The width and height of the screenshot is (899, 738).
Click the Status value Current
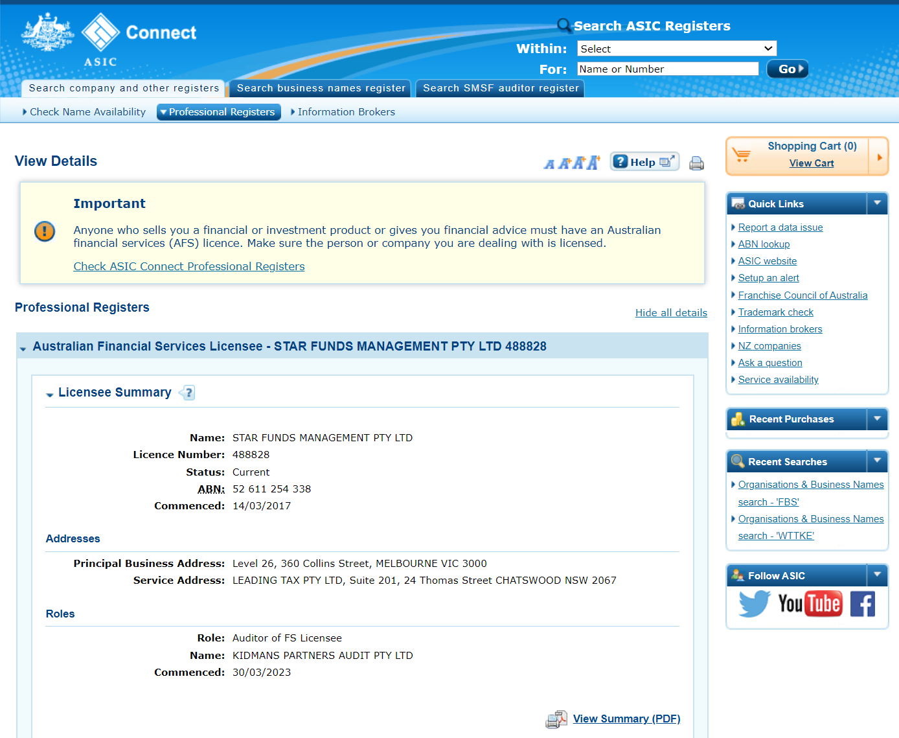coord(251,472)
